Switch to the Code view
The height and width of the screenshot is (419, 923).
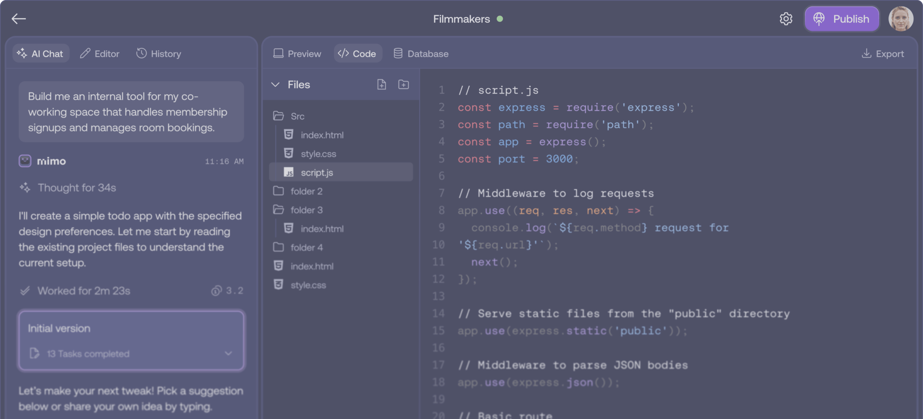(x=358, y=53)
